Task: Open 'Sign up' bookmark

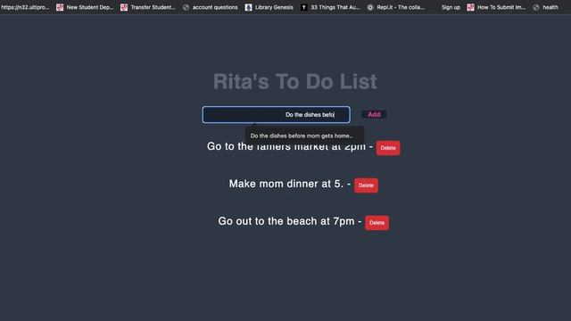Action: [451, 7]
